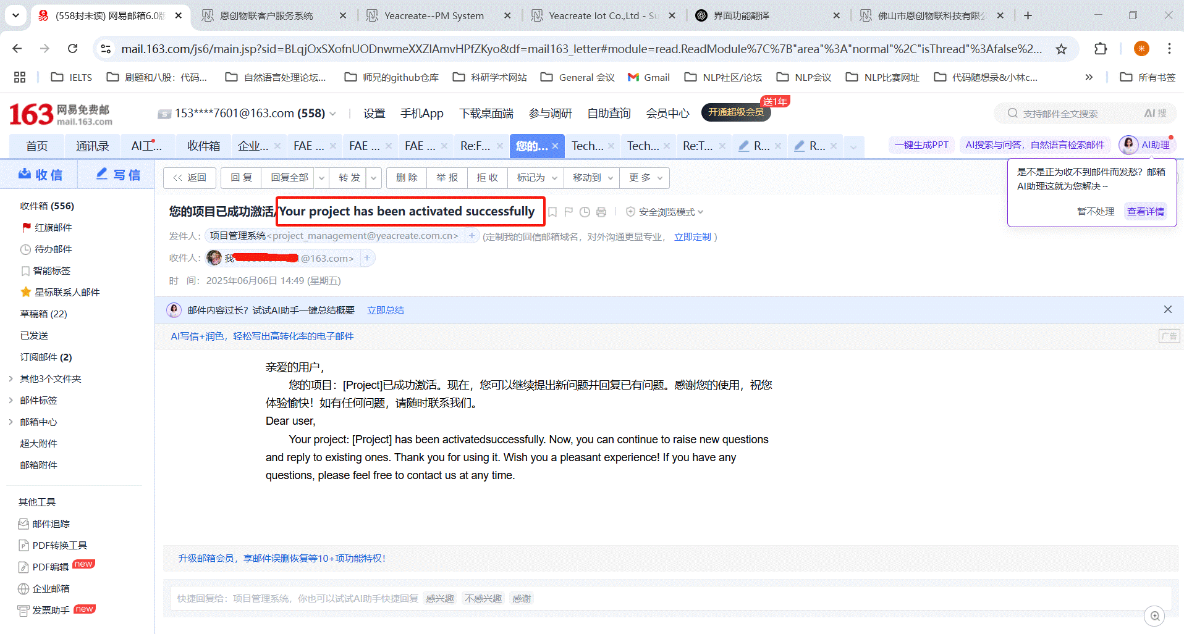Switch to the 收件箱 tab
The height and width of the screenshot is (634, 1184).
tap(203, 146)
